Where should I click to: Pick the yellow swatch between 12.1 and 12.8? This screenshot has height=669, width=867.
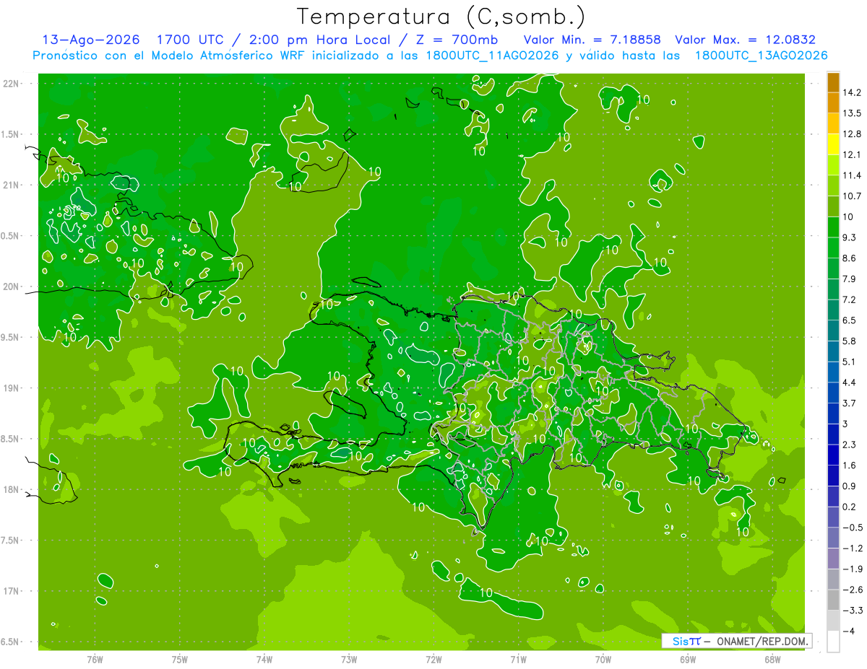click(x=833, y=144)
